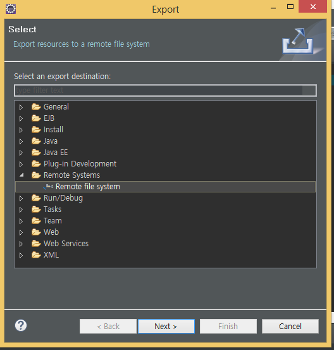Click the General folder icon

pyautogui.click(x=36, y=107)
